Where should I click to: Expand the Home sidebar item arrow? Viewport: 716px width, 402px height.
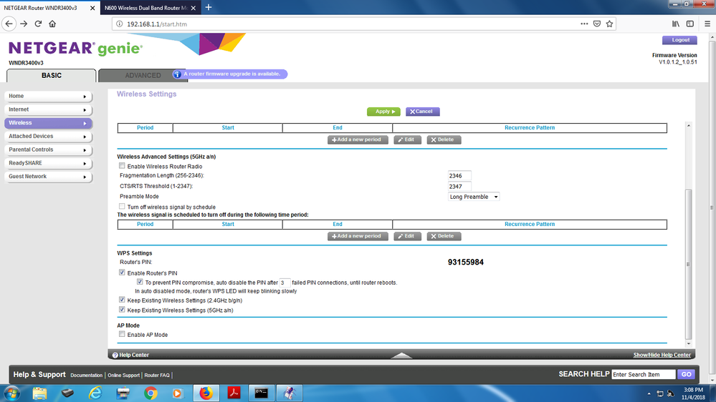click(85, 97)
